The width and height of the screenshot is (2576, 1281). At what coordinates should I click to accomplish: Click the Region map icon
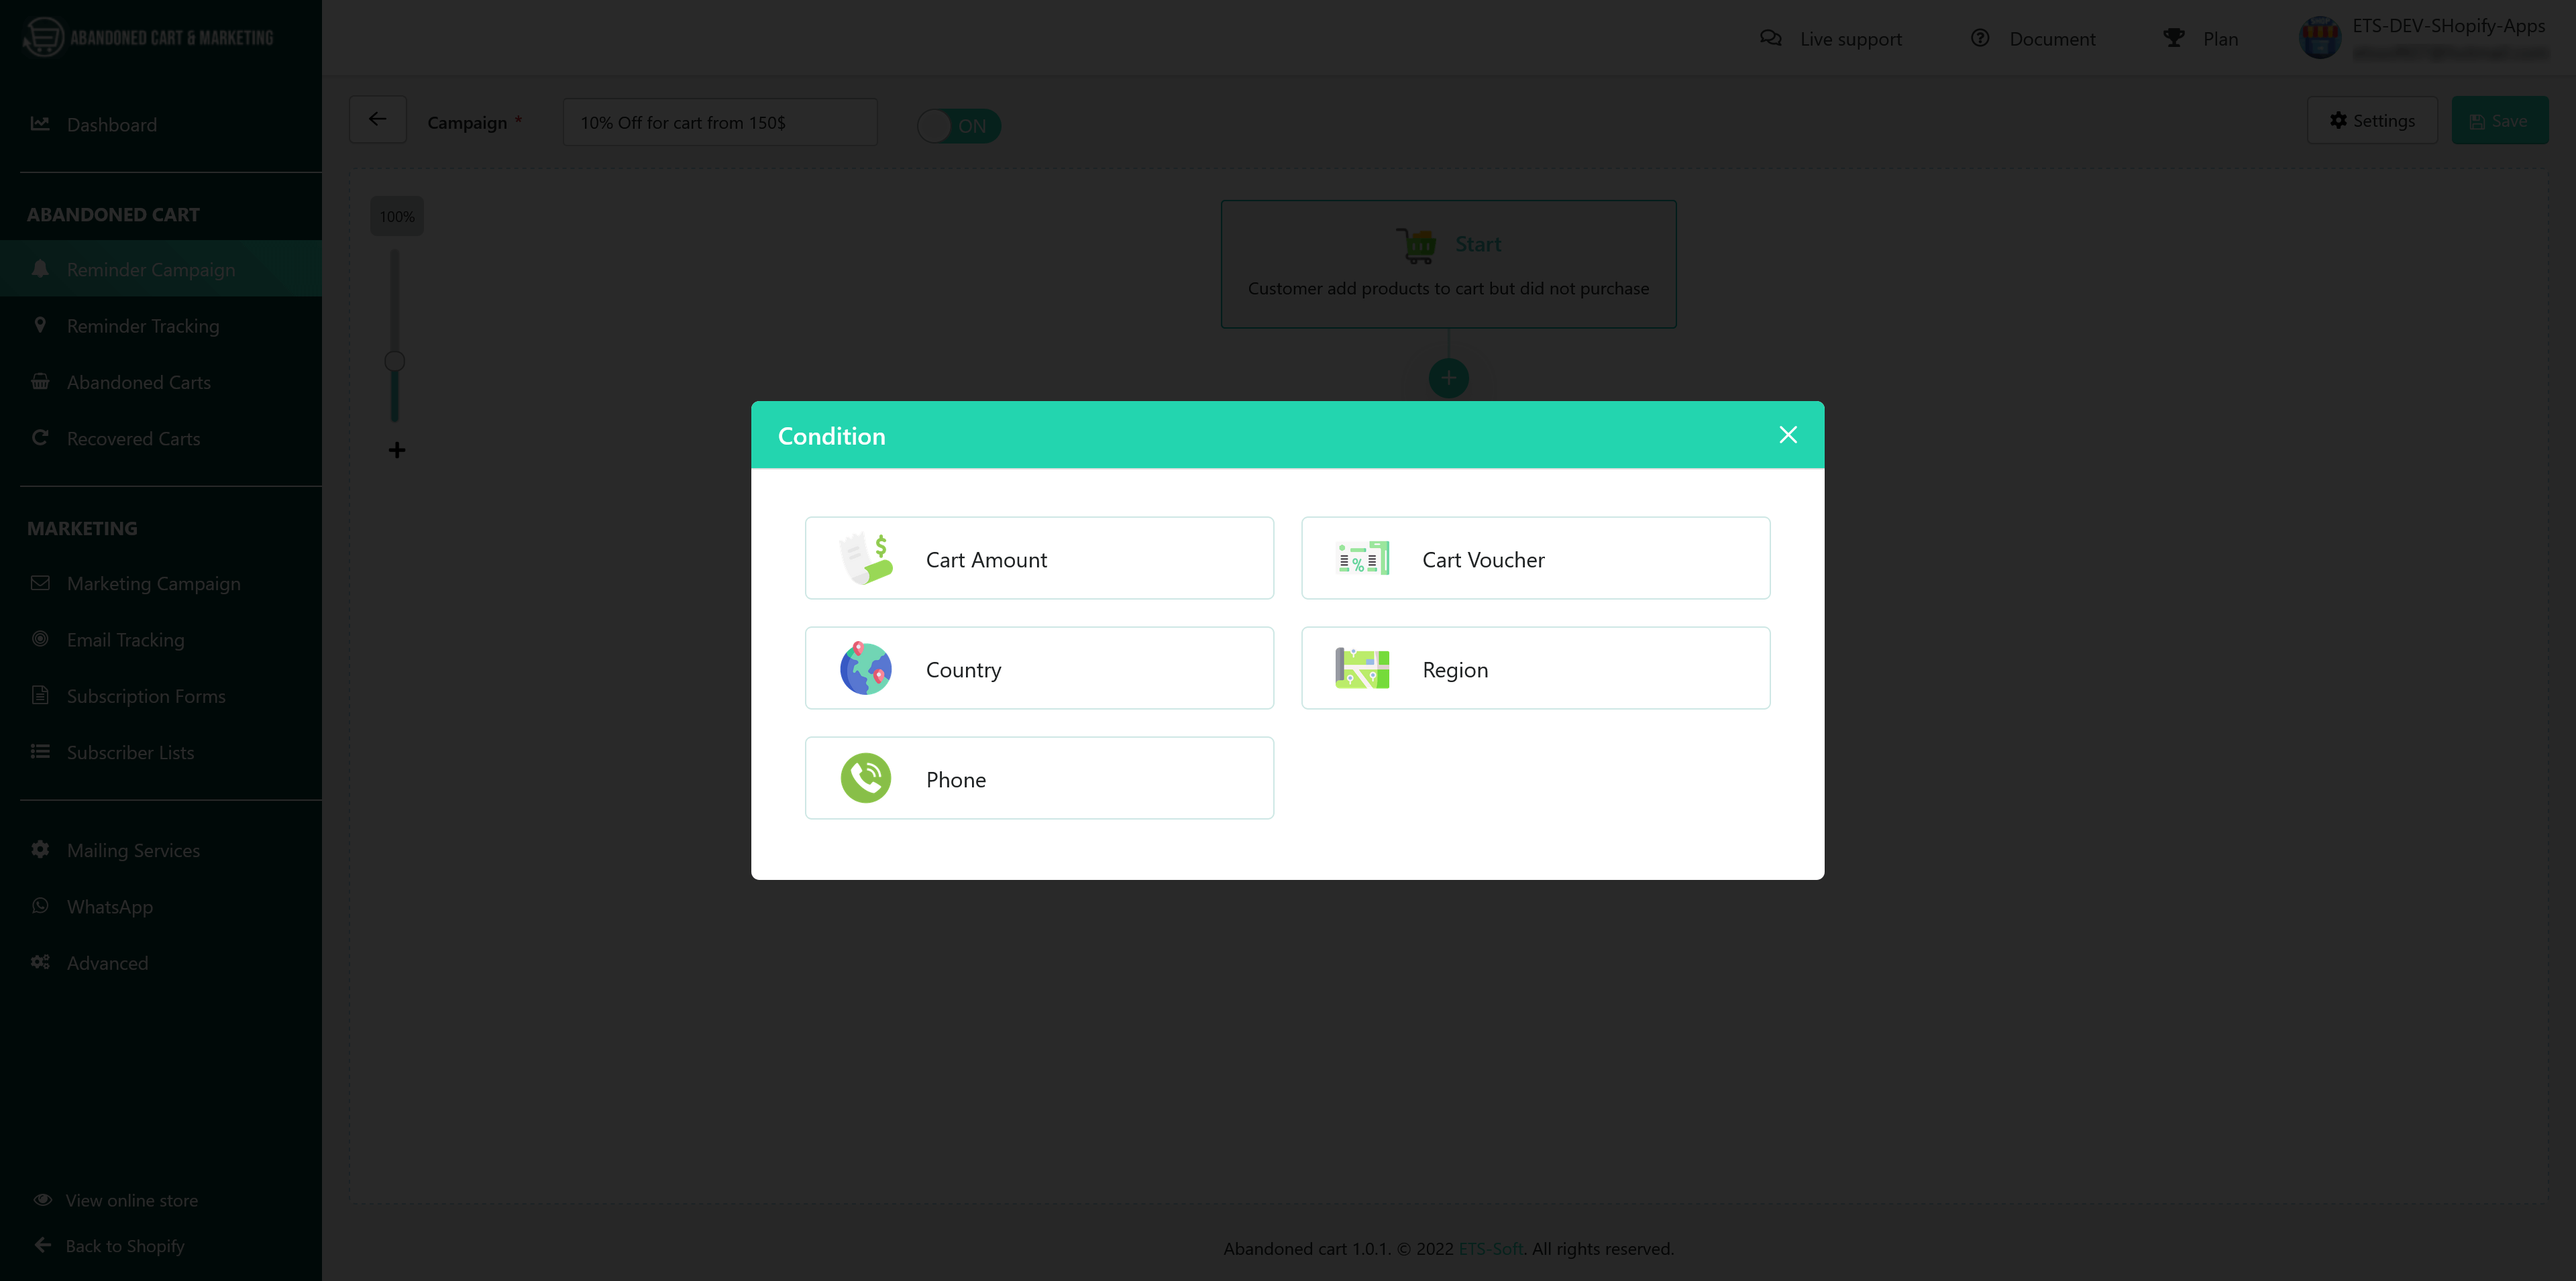click(1362, 668)
